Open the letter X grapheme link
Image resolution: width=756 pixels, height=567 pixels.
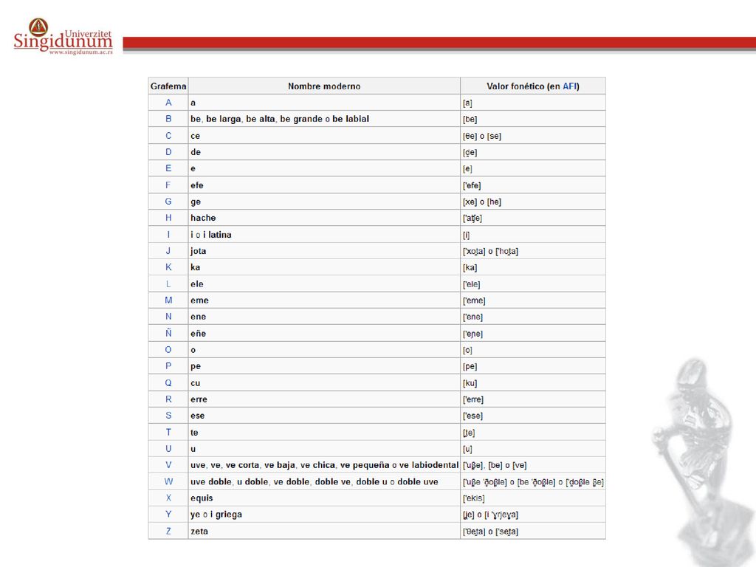(x=168, y=498)
